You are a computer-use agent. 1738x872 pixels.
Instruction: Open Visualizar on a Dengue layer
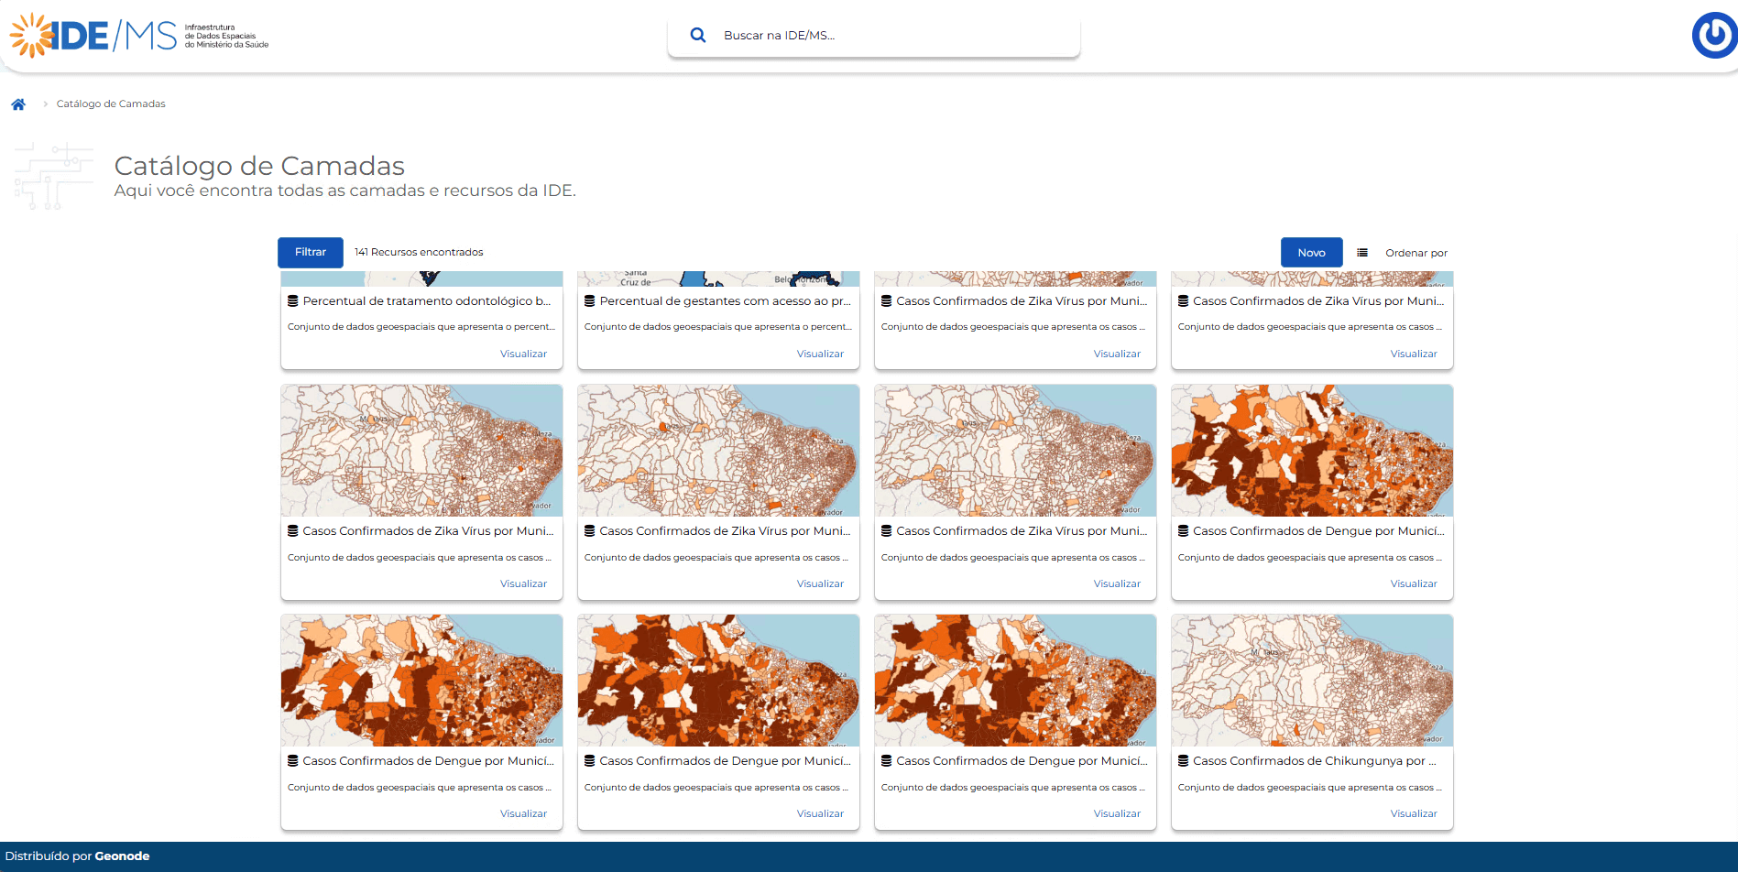[x=1414, y=583]
